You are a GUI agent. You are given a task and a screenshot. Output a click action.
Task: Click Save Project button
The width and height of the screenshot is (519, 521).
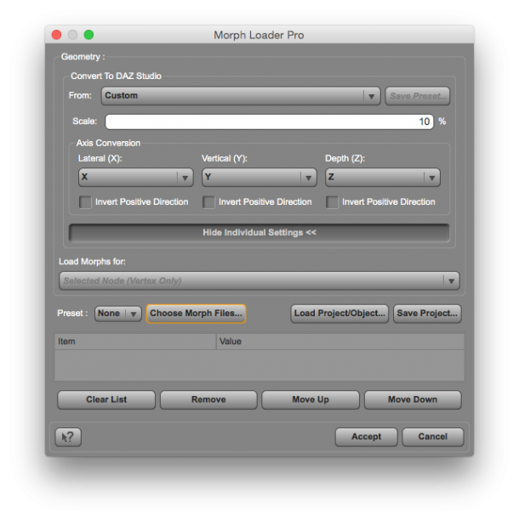pyautogui.click(x=427, y=314)
